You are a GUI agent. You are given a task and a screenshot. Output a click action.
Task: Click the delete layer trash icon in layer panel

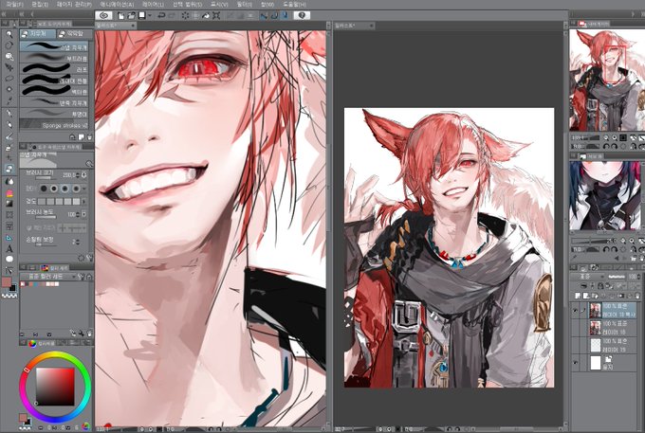(638, 296)
